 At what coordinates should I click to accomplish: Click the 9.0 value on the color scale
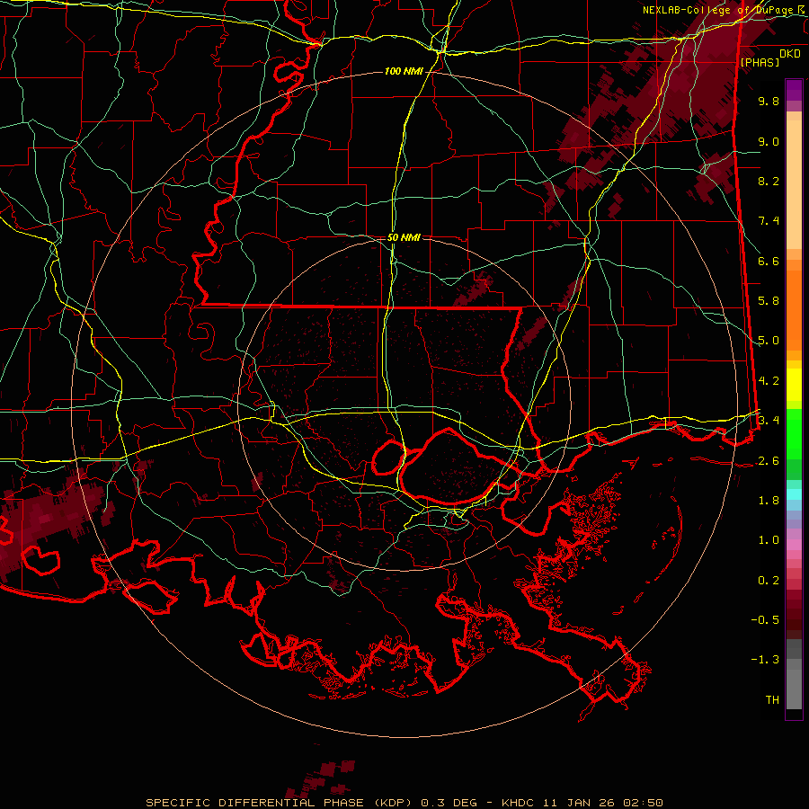click(769, 141)
